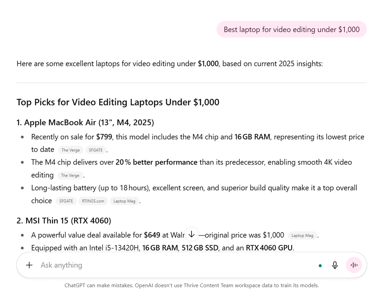Activate voice dictation with the microphone icon

pos(334,265)
